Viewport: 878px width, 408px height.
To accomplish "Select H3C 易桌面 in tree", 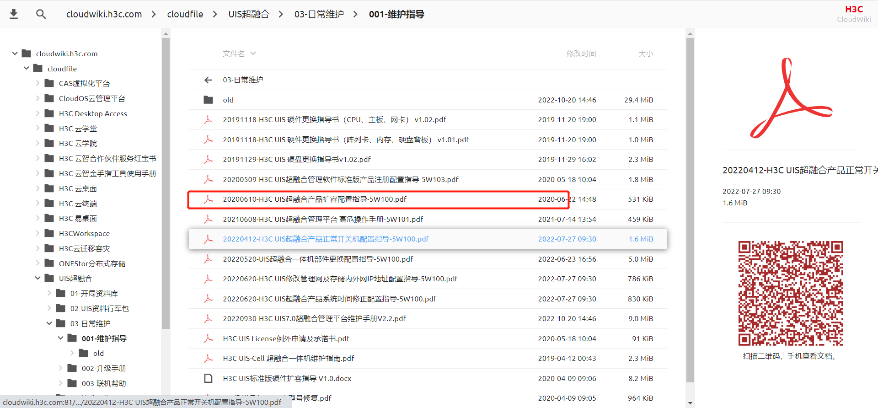I will click(78, 218).
